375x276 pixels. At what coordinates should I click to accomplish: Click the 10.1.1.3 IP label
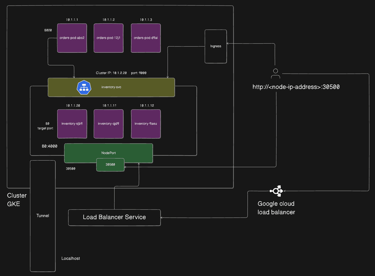coord(146,20)
